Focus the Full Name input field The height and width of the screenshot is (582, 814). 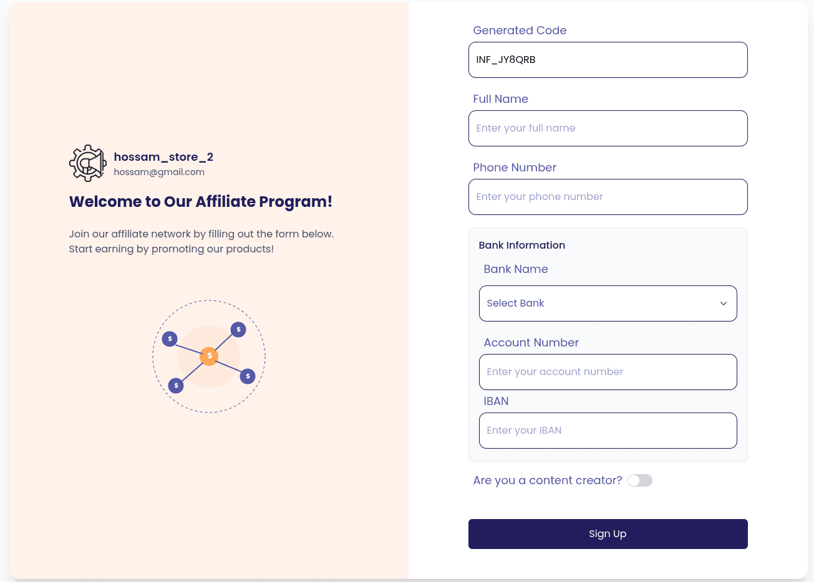pos(608,128)
